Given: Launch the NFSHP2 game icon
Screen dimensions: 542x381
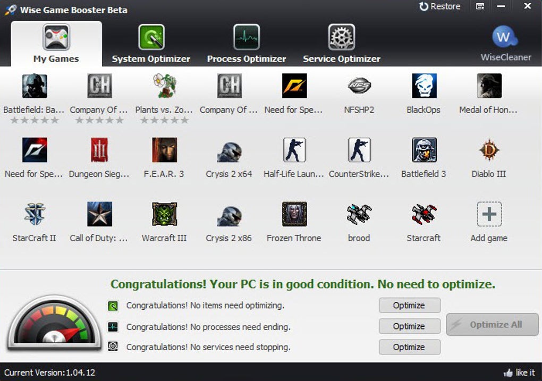Looking at the screenshot, I should pyautogui.click(x=359, y=86).
